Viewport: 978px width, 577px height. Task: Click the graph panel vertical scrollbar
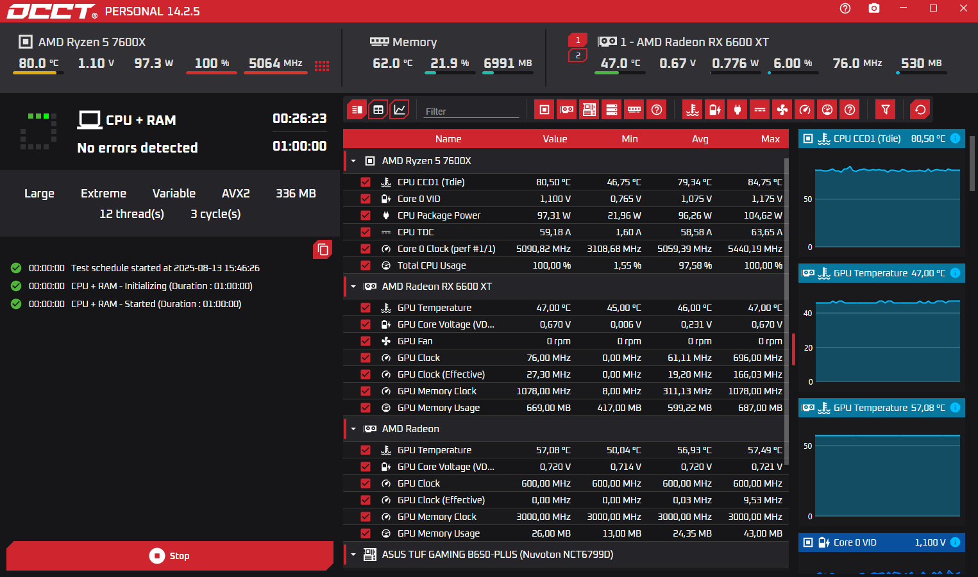pos(972,163)
